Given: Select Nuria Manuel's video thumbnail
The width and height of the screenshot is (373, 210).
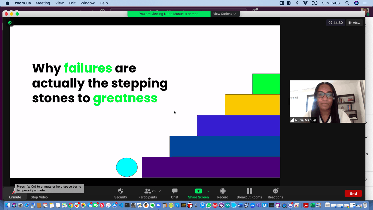Looking at the screenshot, I should click(x=327, y=101).
